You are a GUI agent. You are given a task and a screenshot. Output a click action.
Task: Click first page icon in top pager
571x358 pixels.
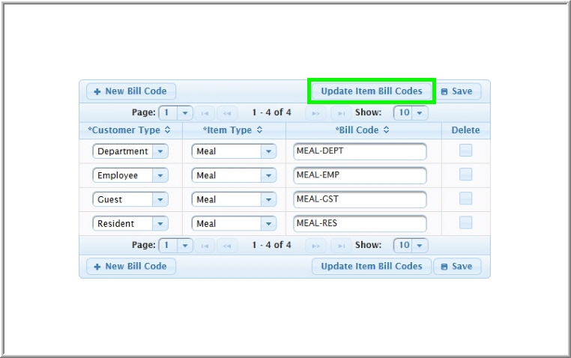point(206,113)
